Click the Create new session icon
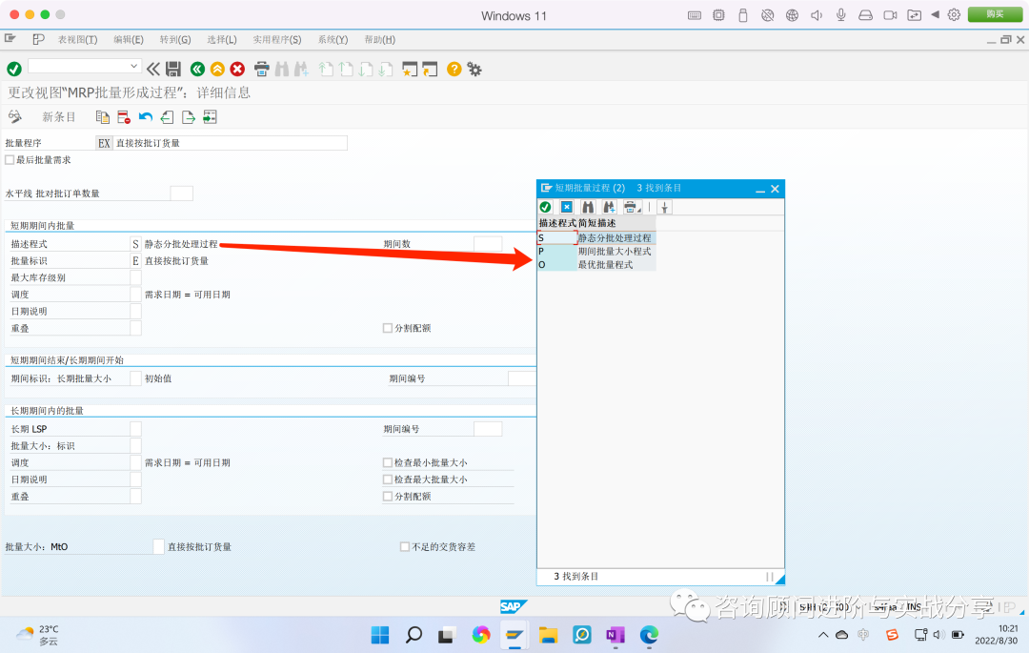The height and width of the screenshot is (653, 1029). click(x=410, y=69)
